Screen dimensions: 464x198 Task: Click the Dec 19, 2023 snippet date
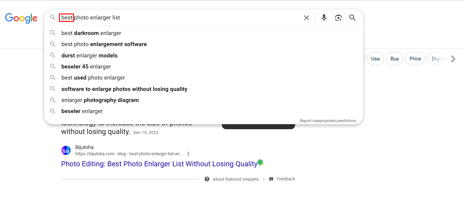point(146,132)
